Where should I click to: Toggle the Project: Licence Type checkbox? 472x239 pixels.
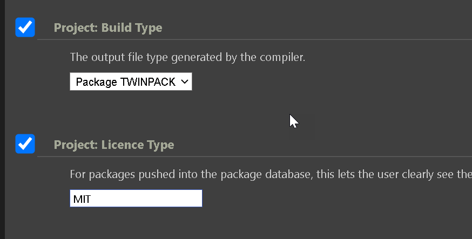click(25, 144)
